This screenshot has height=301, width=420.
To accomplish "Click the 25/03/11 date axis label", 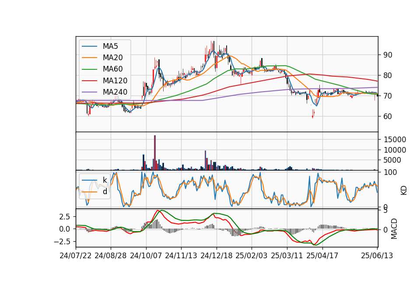I will pyautogui.click(x=287, y=256).
